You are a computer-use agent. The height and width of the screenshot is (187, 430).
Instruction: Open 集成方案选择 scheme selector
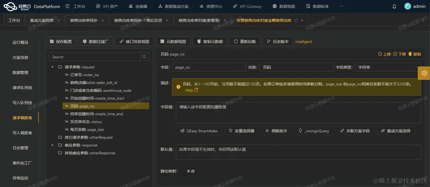click(395, 131)
